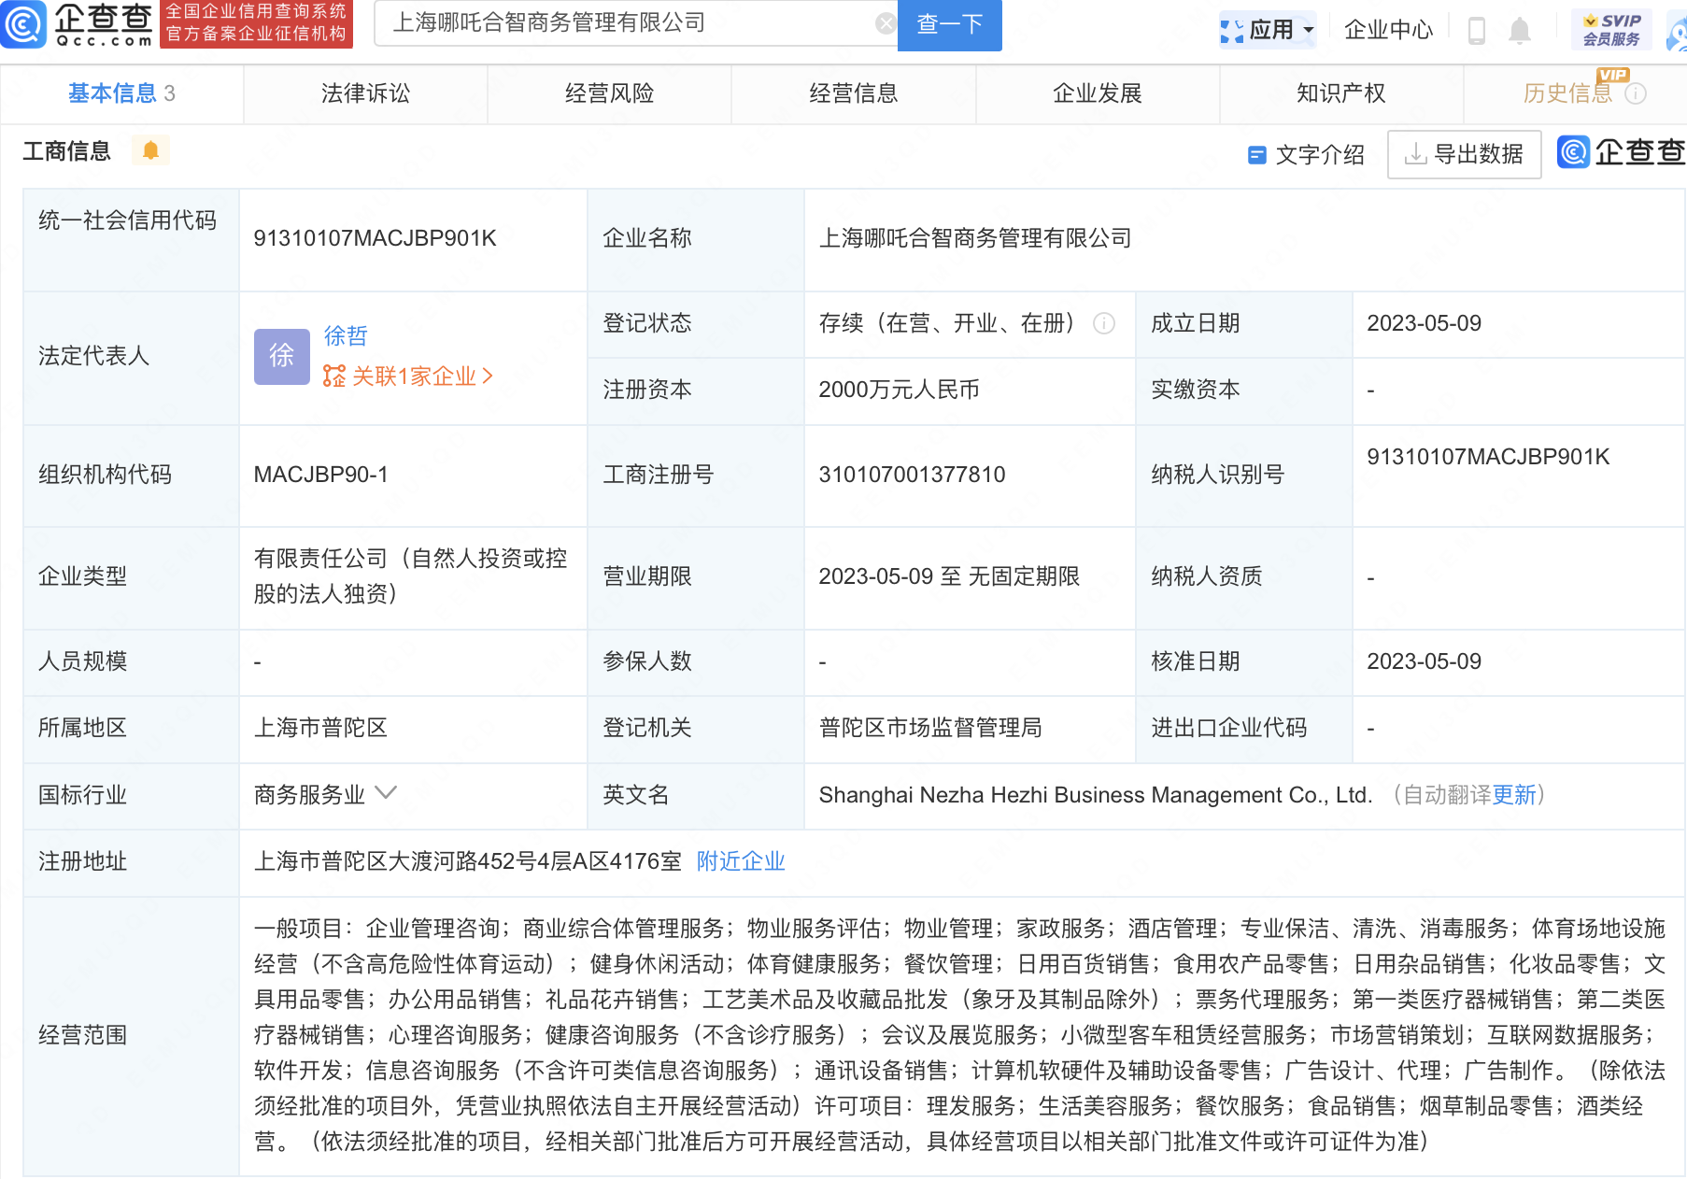Click the 核准日期 value 2023-05-09
The height and width of the screenshot is (1179, 1687).
click(x=1425, y=661)
